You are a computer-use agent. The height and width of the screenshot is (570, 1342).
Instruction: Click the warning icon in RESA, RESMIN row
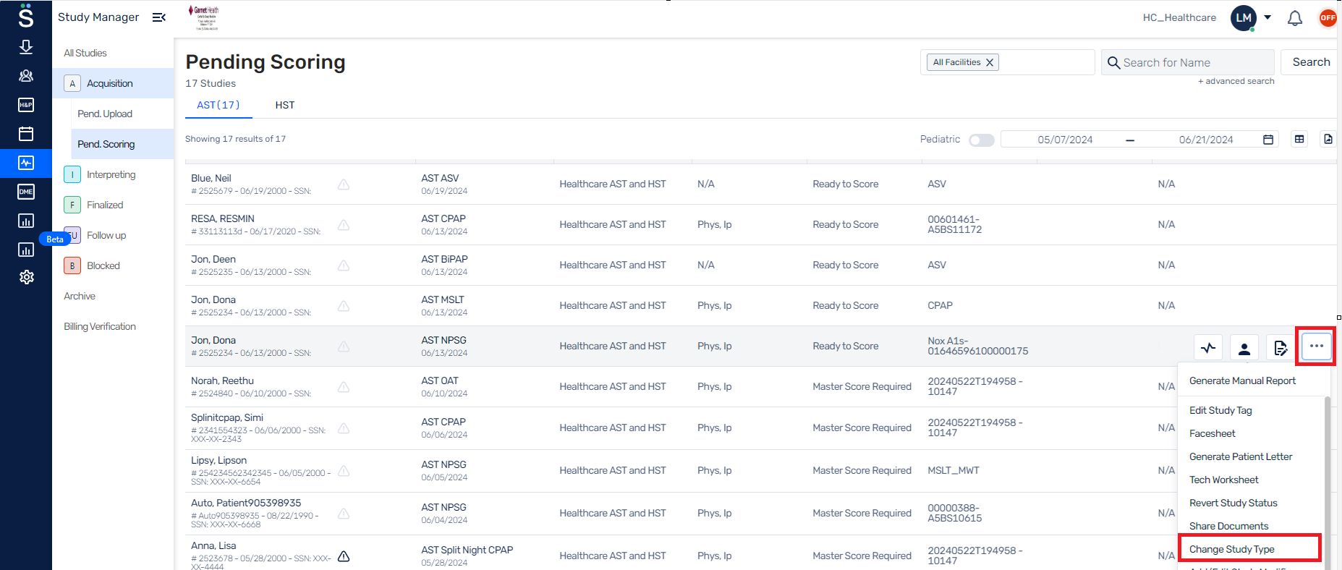[344, 225]
